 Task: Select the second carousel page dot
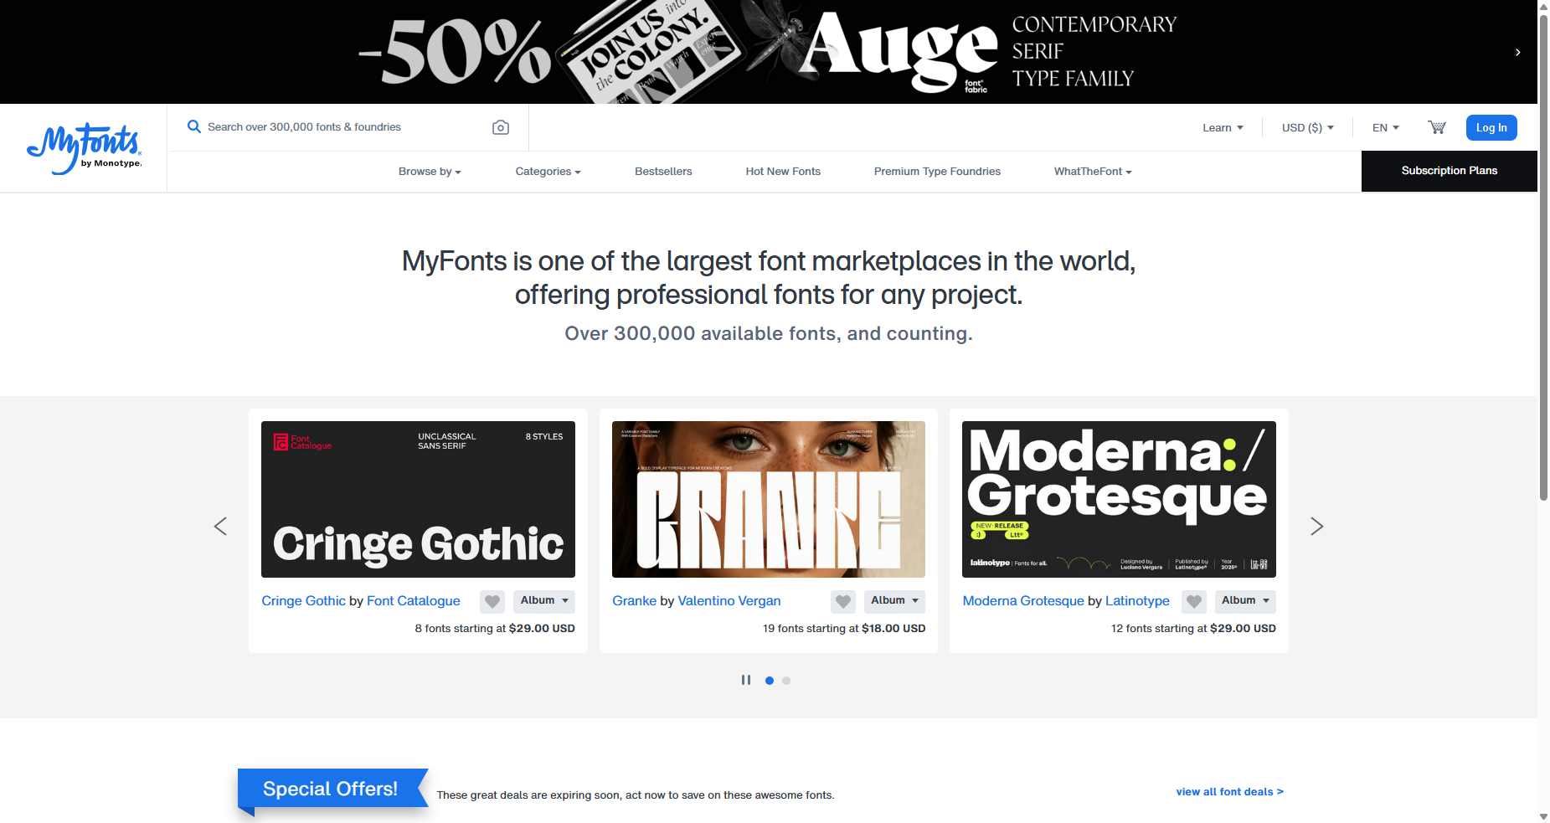[x=786, y=681]
